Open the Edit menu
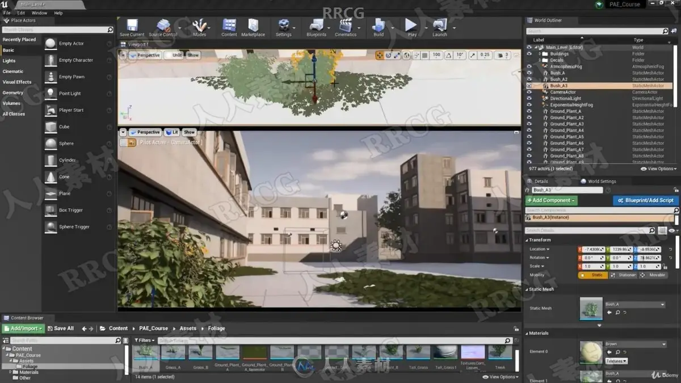Image resolution: width=681 pixels, height=383 pixels. click(x=21, y=12)
